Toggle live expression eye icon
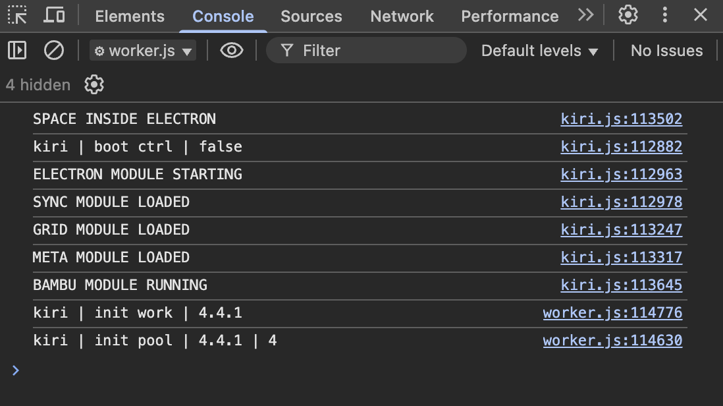This screenshot has width=723, height=406. tap(231, 50)
